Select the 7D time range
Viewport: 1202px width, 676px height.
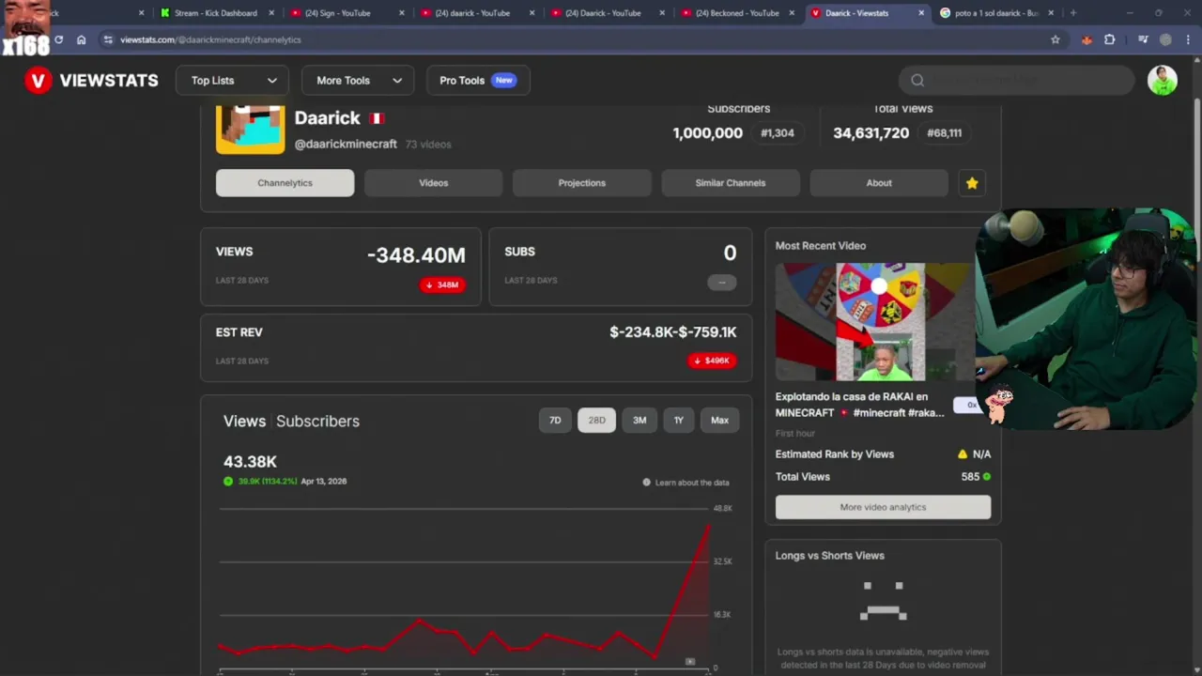(555, 421)
